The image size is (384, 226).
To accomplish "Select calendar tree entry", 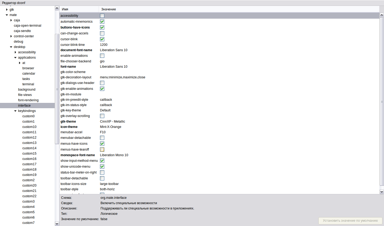I will click(29, 74).
